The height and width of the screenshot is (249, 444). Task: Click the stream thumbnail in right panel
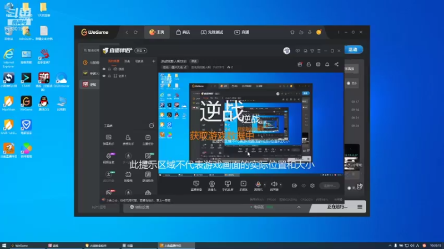click(x=352, y=157)
